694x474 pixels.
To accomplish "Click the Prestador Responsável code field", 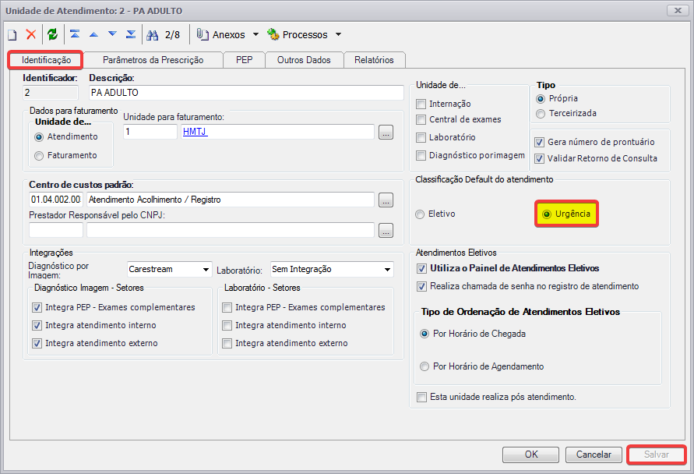I will pos(56,230).
